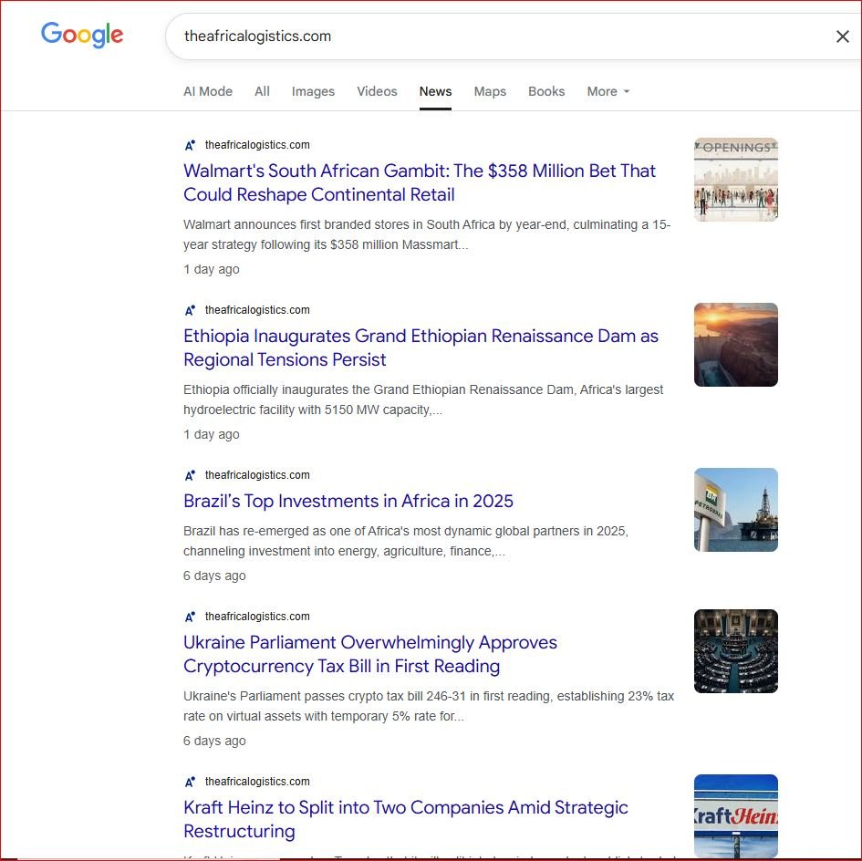Click the site favicon beside the Walmart result

pyautogui.click(x=191, y=145)
